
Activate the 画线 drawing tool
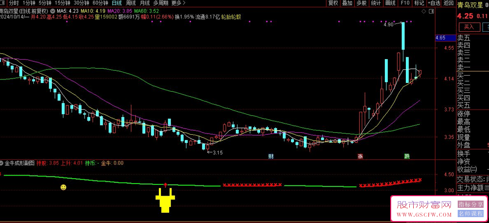[x=390, y=3]
